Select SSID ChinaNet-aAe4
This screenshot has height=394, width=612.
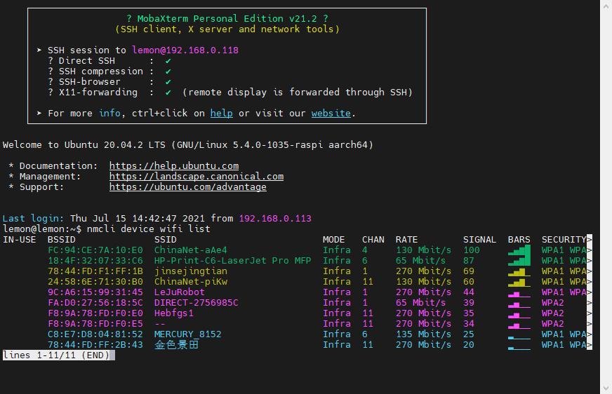(x=190, y=250)
